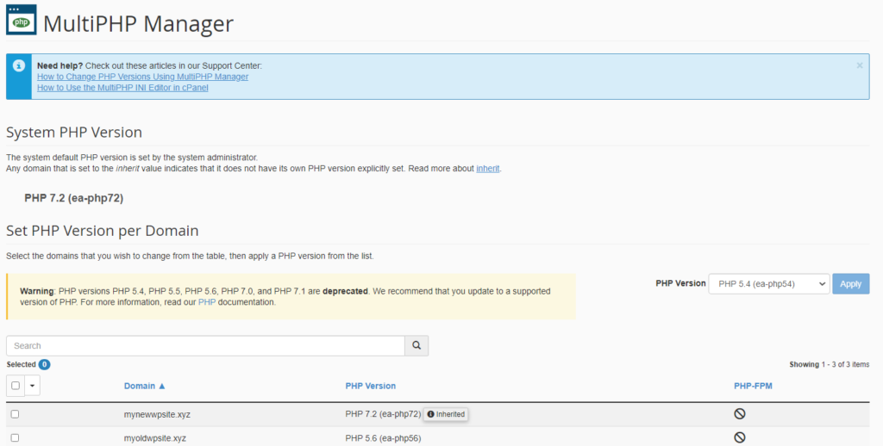This screenshot has width=883, height=446.
Task: Click the Apply button
Action: pyautogui.click(x=850, y=284)
